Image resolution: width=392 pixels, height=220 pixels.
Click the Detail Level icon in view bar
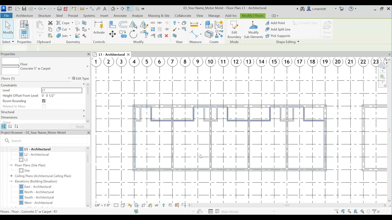116,205
